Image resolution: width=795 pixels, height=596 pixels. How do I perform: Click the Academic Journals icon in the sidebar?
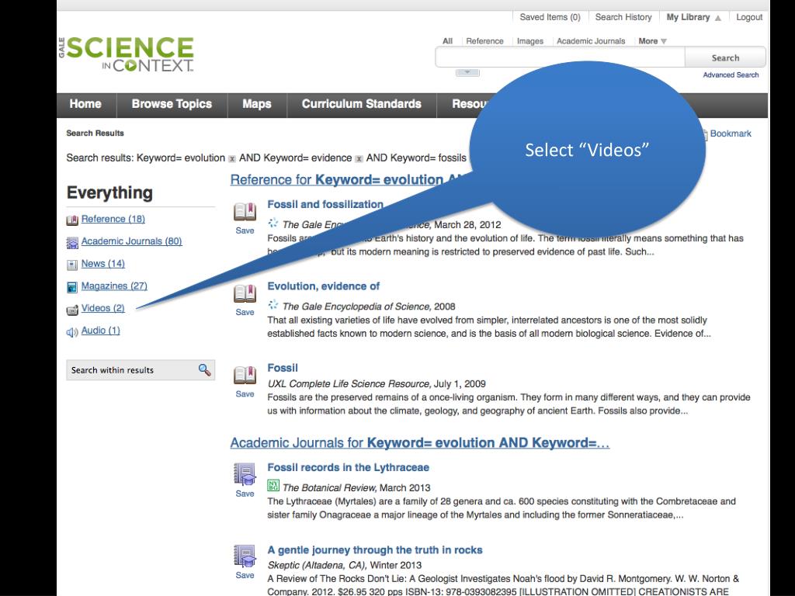[x=72, y=243]
